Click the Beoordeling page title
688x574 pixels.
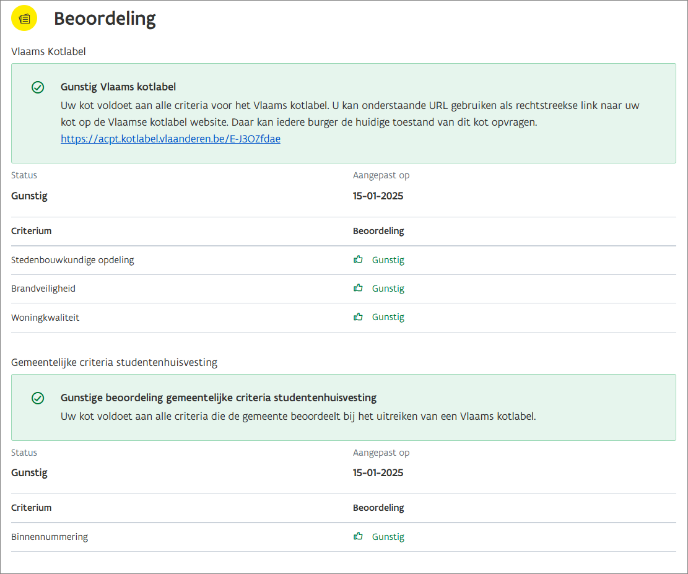coord(105,19)
